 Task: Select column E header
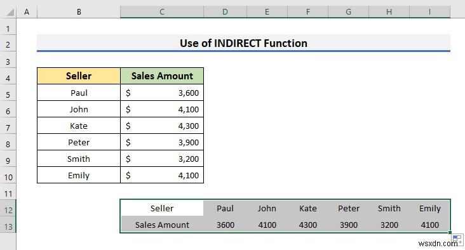[x=267, y=12]
